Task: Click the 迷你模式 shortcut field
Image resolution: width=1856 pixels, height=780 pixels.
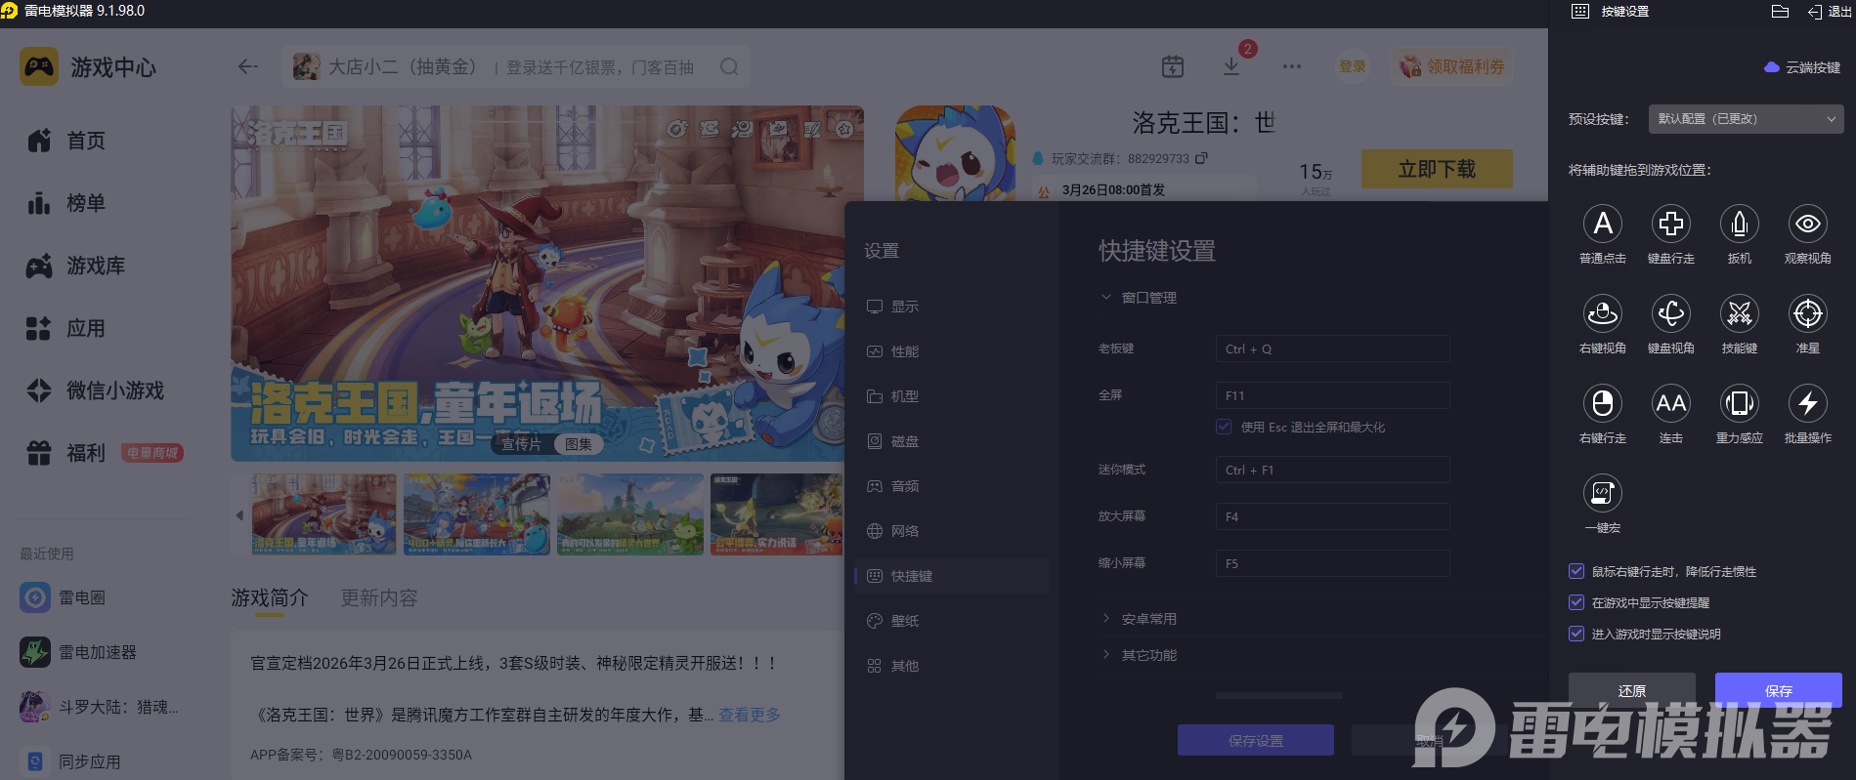Action: point(1332,470)
